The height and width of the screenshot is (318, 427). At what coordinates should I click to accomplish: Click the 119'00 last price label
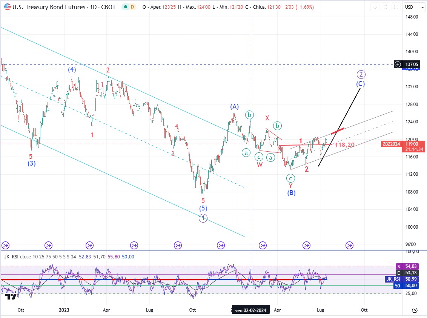[x=414, y=144]
